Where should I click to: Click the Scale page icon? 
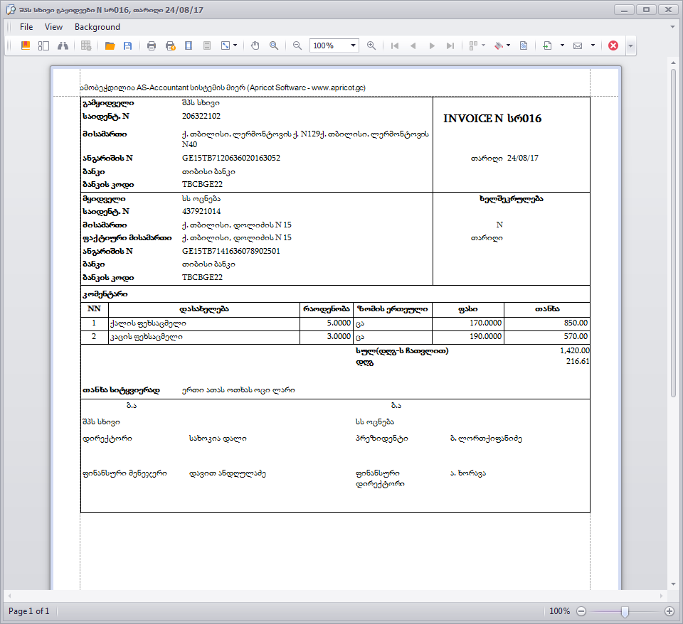click(226, 45)
